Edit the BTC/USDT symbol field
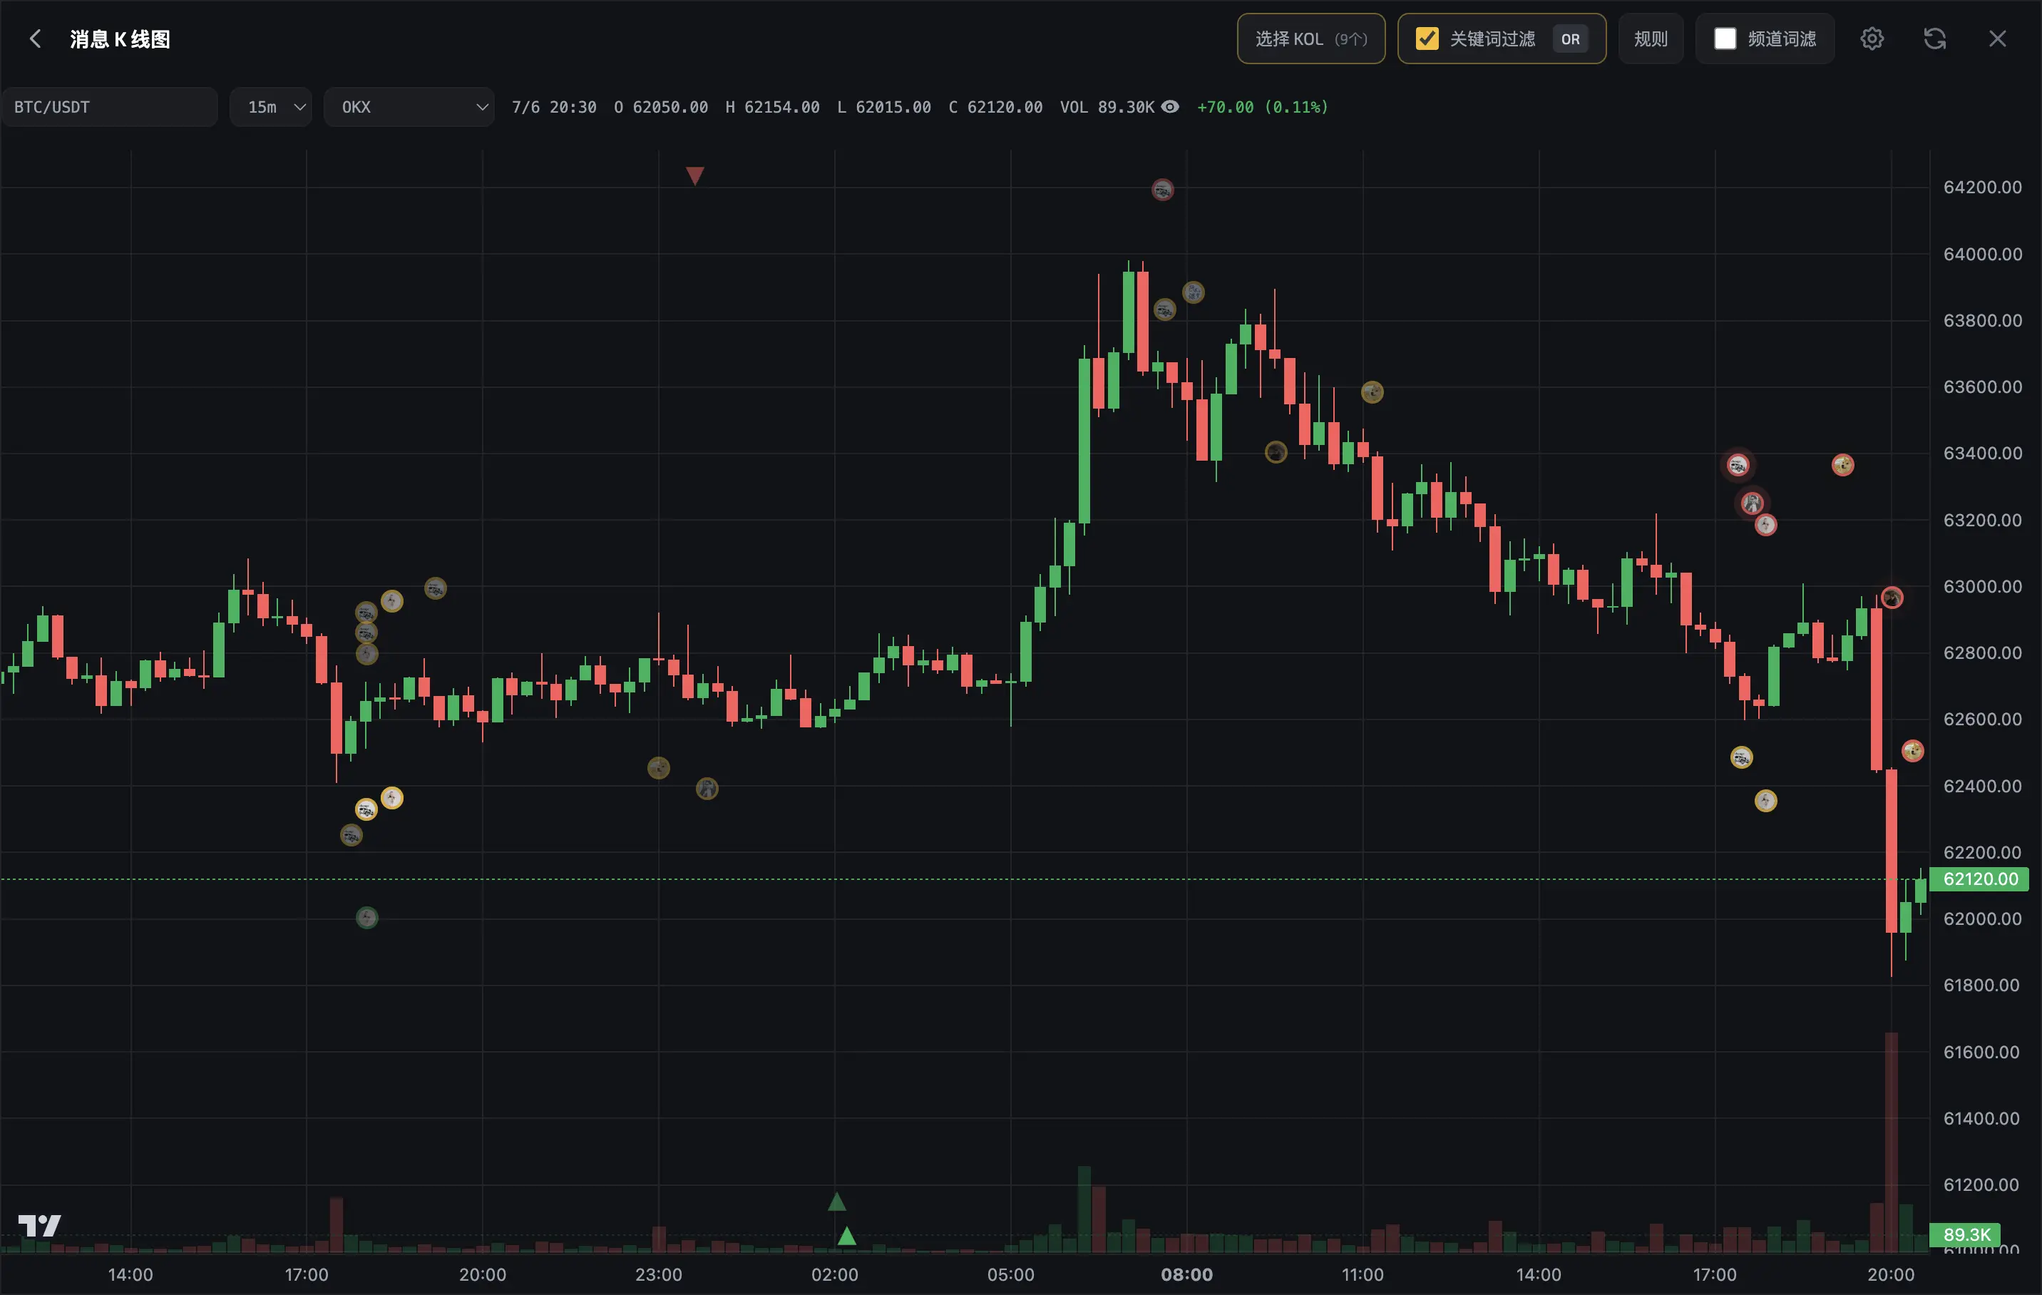Screen dimensions: 2042x1295 pyautogui.click(x=109, y=107)
